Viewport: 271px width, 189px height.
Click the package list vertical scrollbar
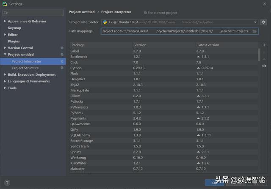click(x=259, y=55)
